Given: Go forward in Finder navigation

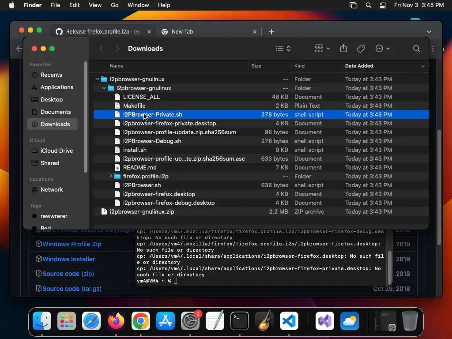Looking at the screenshot, I should pyautogui.click(x=117, y=49).
